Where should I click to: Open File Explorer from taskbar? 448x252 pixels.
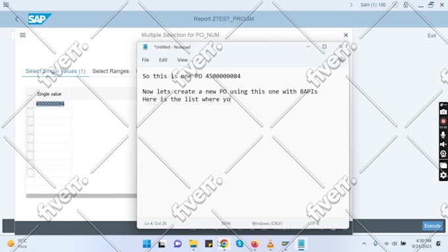pos(194,243)
